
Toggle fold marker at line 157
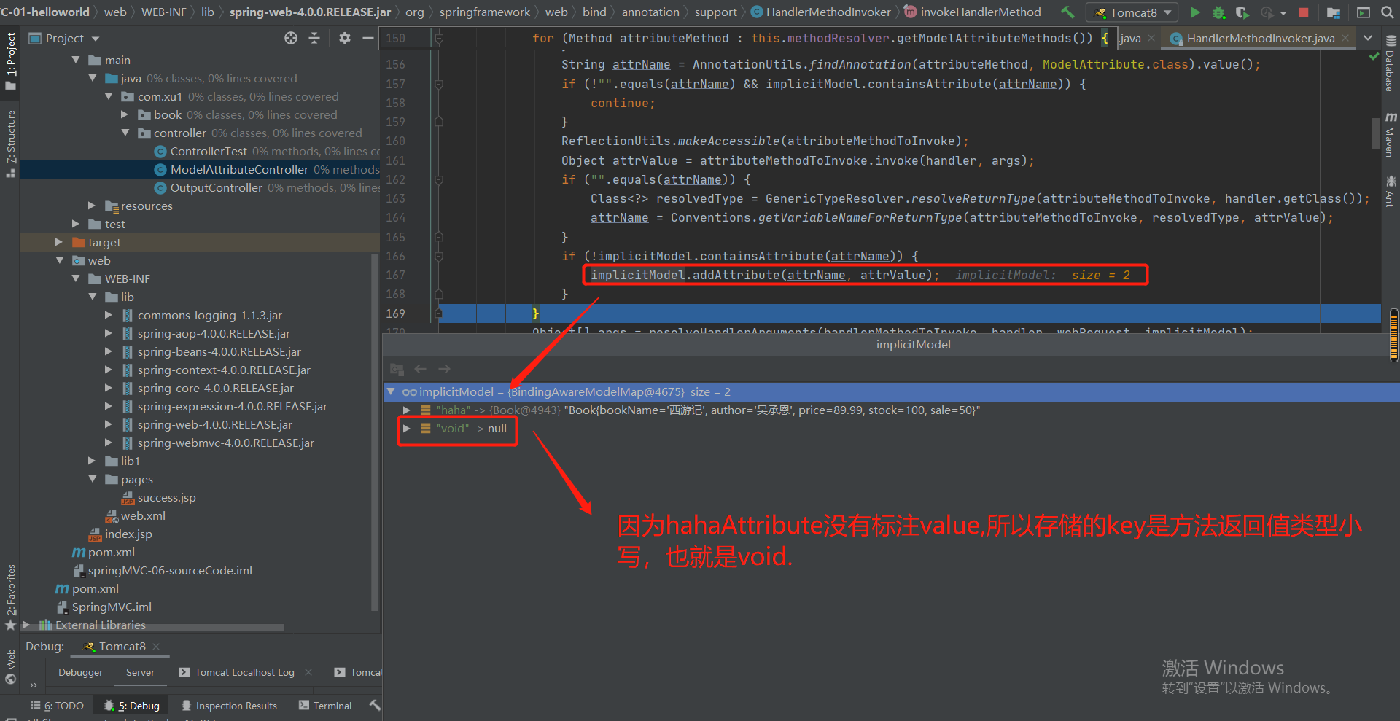coord(439,84)
